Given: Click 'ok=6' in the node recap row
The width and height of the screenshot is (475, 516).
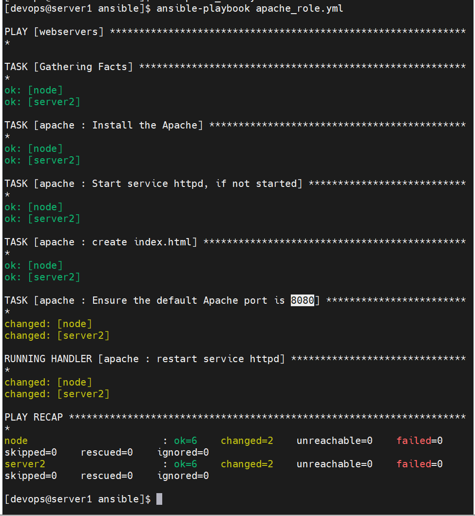Looking at the screenshot, I should point(186,441).
